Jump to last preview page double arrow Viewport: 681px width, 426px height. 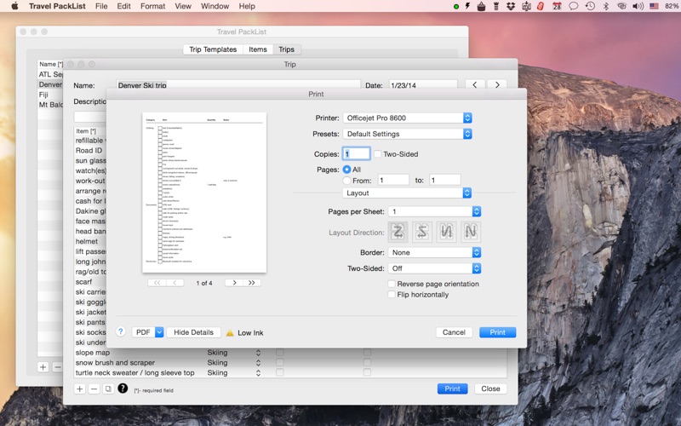tap(252, 283)
